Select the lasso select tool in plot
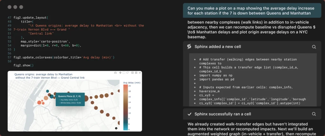 coord(128,73)
